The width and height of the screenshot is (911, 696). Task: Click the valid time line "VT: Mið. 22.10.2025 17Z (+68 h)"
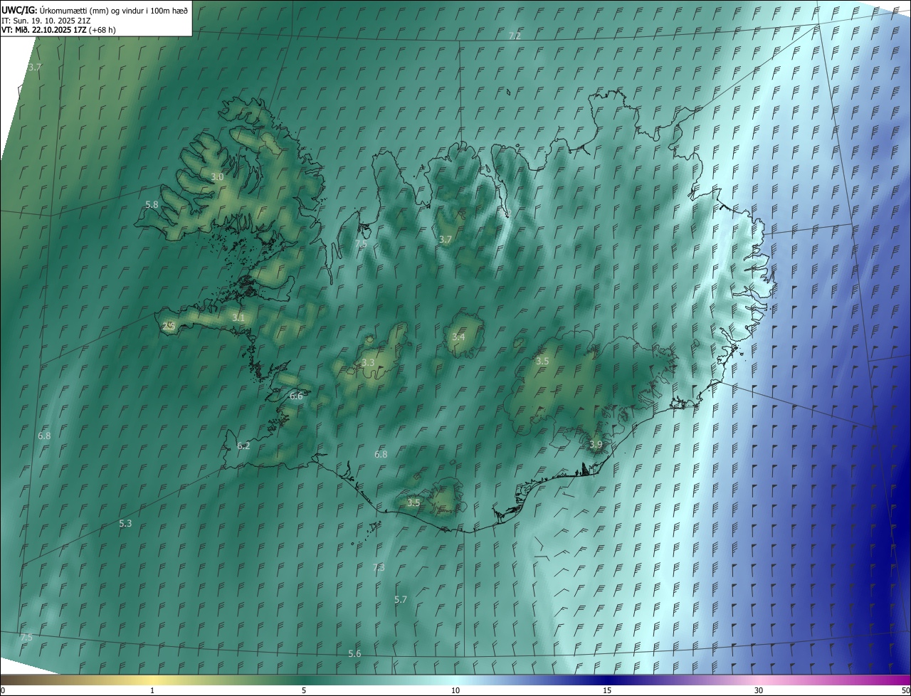[58, 30]
